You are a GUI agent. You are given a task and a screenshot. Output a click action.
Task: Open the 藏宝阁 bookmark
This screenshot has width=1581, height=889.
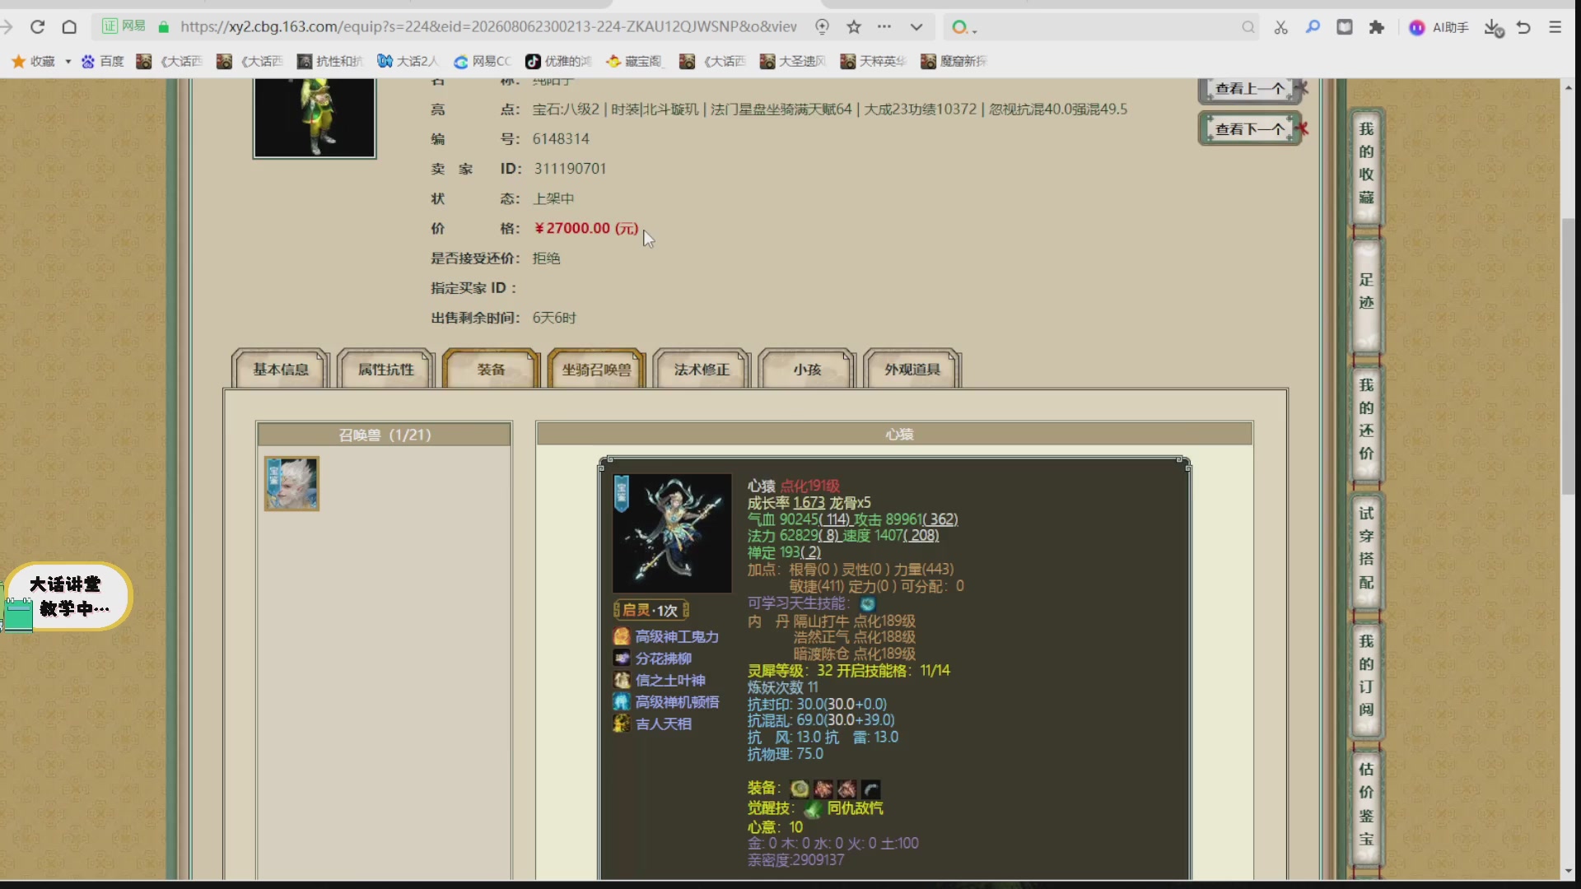(634, 61)
